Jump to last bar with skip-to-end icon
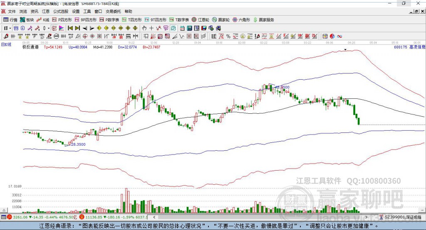The image size is (426, 230). point(77,28)
